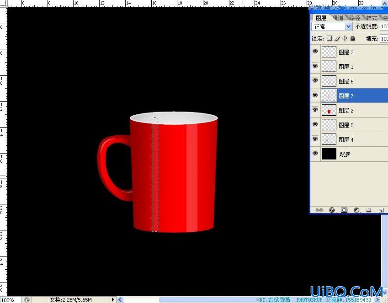Select the 图层 1 thumbnail

tap(329, 66)
